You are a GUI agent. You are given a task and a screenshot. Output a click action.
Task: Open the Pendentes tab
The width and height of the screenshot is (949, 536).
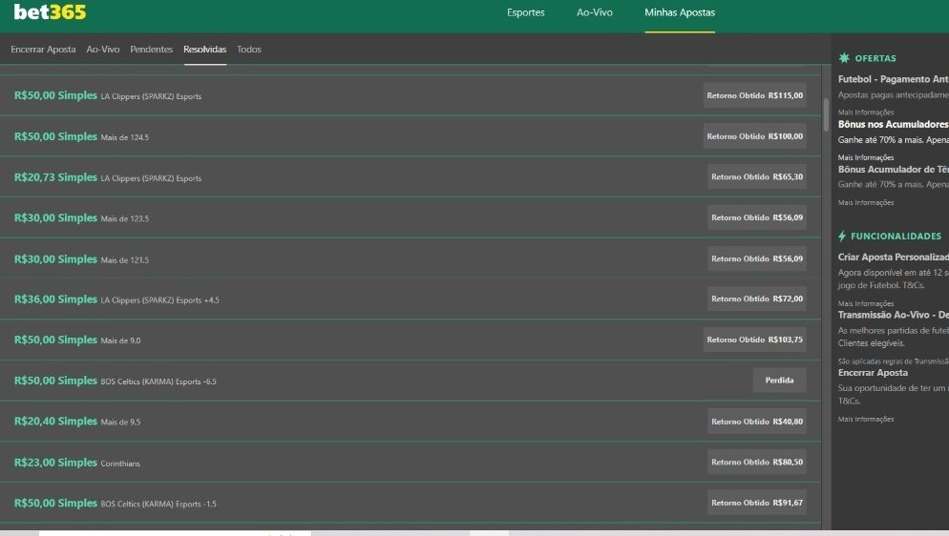click(x=151, y=50)
